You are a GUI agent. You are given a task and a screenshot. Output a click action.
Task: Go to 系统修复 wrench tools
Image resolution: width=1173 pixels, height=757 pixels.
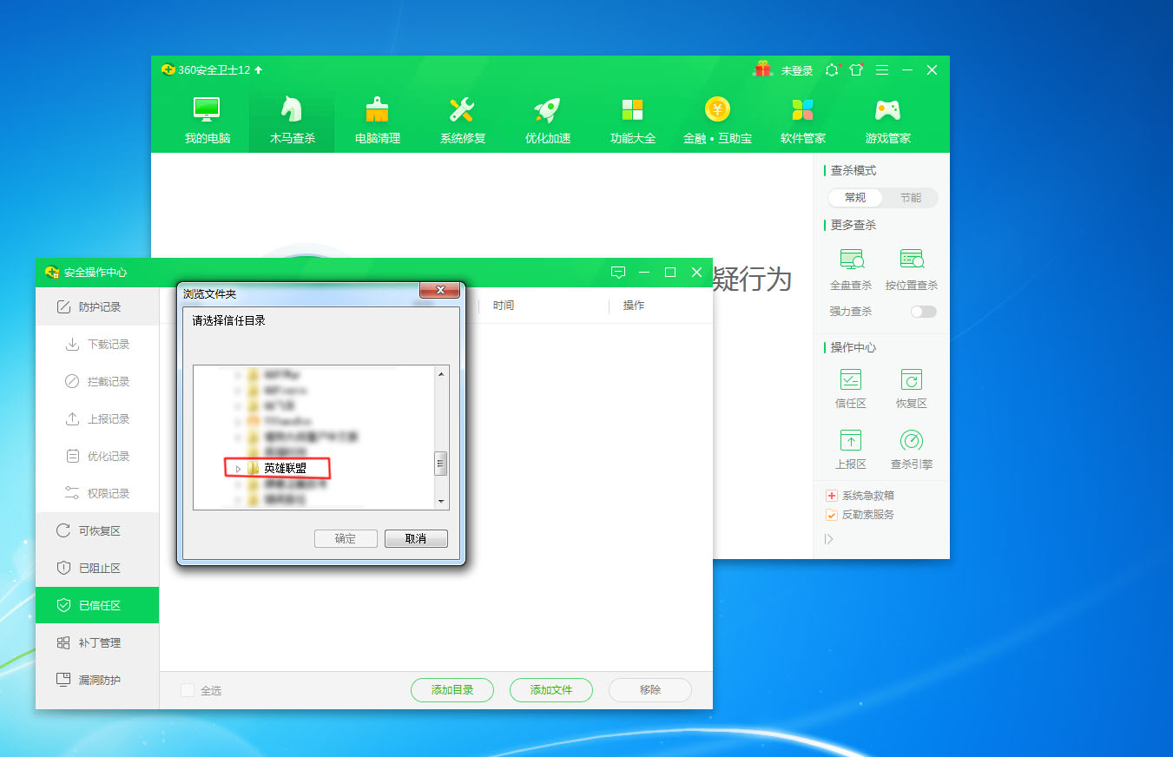462,121
